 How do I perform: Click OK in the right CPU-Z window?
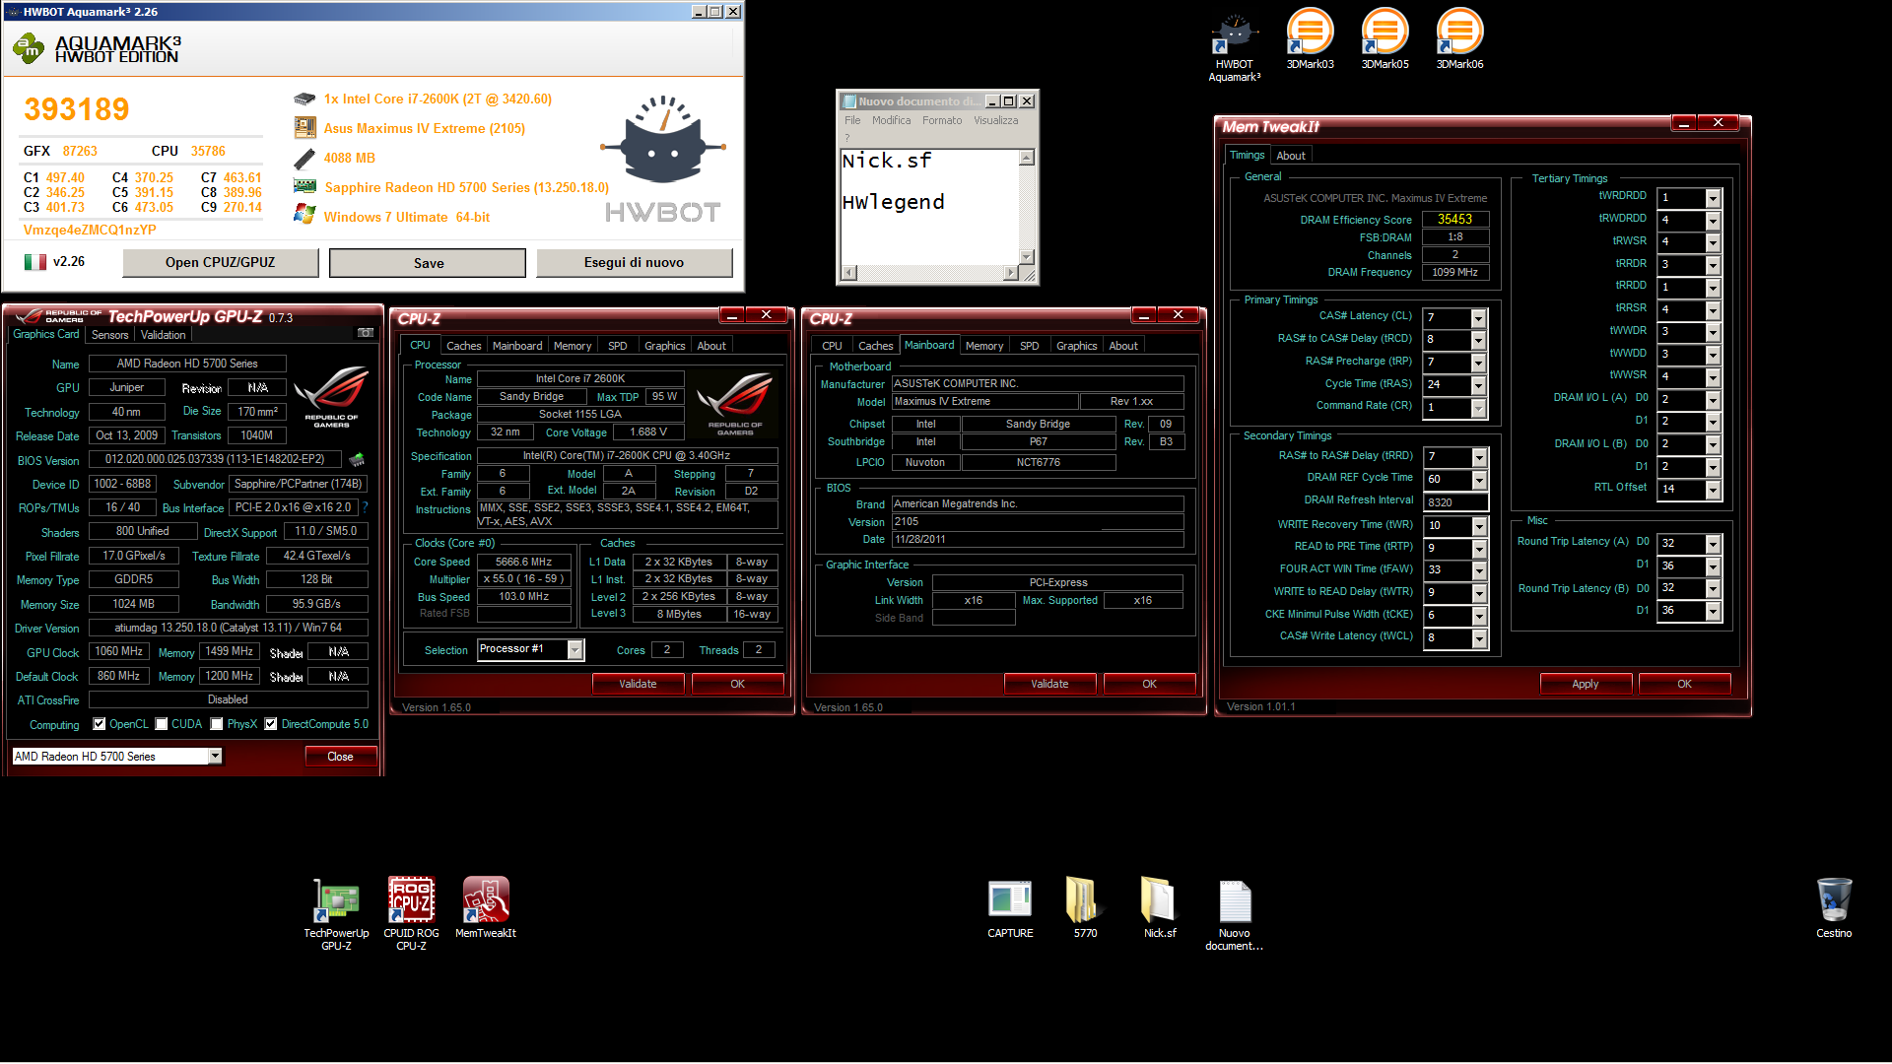coord(1149,684)
